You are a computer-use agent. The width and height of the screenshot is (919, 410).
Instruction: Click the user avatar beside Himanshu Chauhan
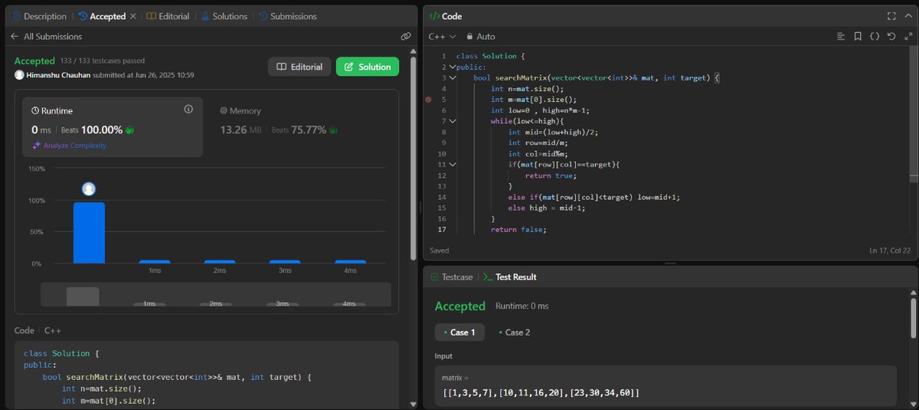[x=19, y=74]
